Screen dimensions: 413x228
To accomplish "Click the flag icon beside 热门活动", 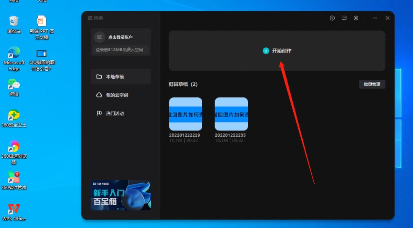I will tap(99, 113).
